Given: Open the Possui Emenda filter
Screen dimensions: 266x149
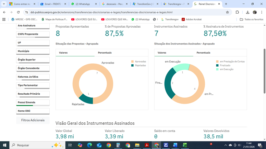Looking at the screenshot, I should 33,103.
